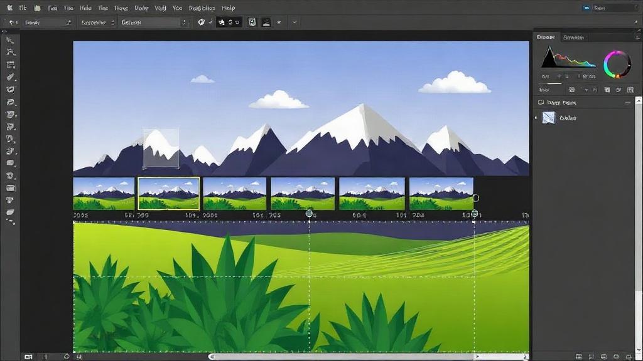Select the yellow-outlined second filmstrip thumbnail
The height and width of the screenshot is (361, 643).
coord(169,194)
